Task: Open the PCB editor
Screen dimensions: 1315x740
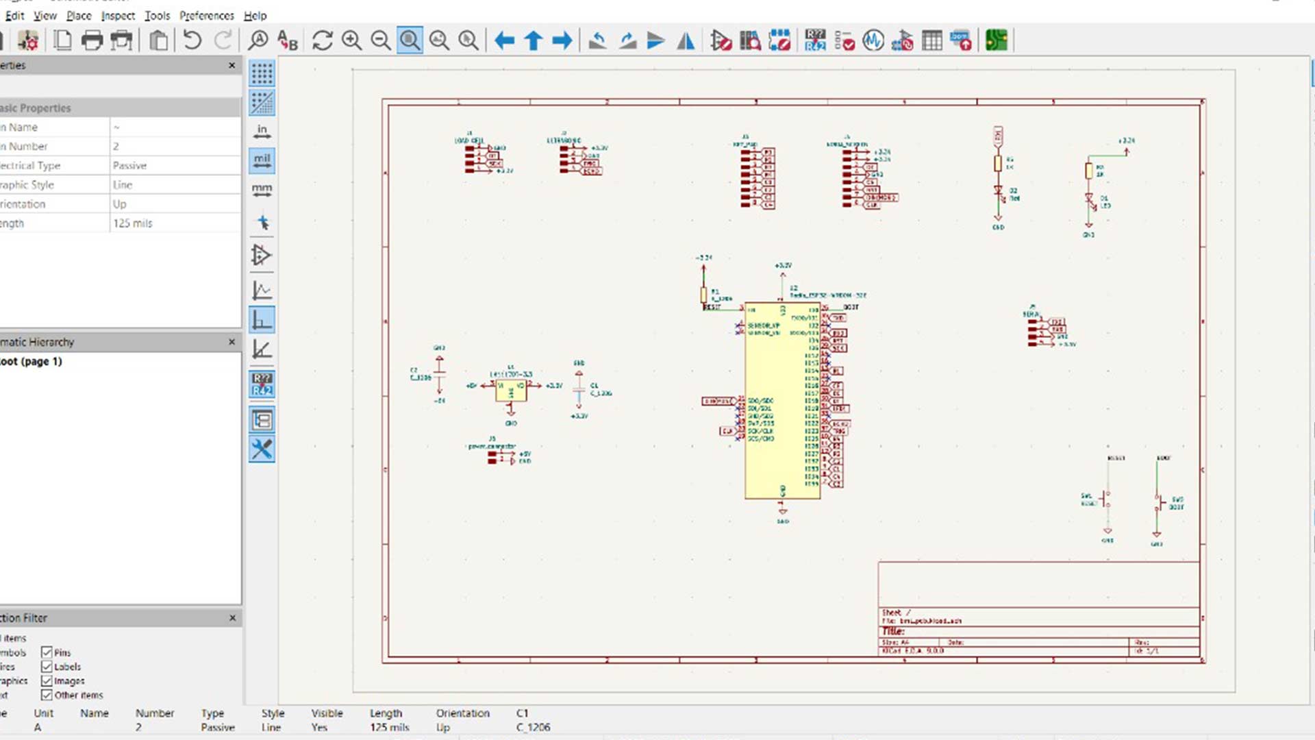Action: pyautogui.click(x=997, y=40)
